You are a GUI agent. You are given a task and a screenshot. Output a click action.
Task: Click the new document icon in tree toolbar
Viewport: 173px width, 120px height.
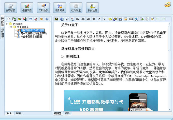[8, 19]
